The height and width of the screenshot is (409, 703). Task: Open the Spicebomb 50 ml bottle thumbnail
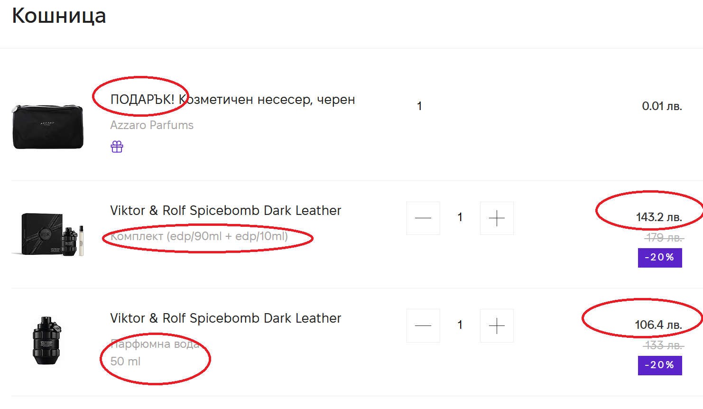coord(46,342)
